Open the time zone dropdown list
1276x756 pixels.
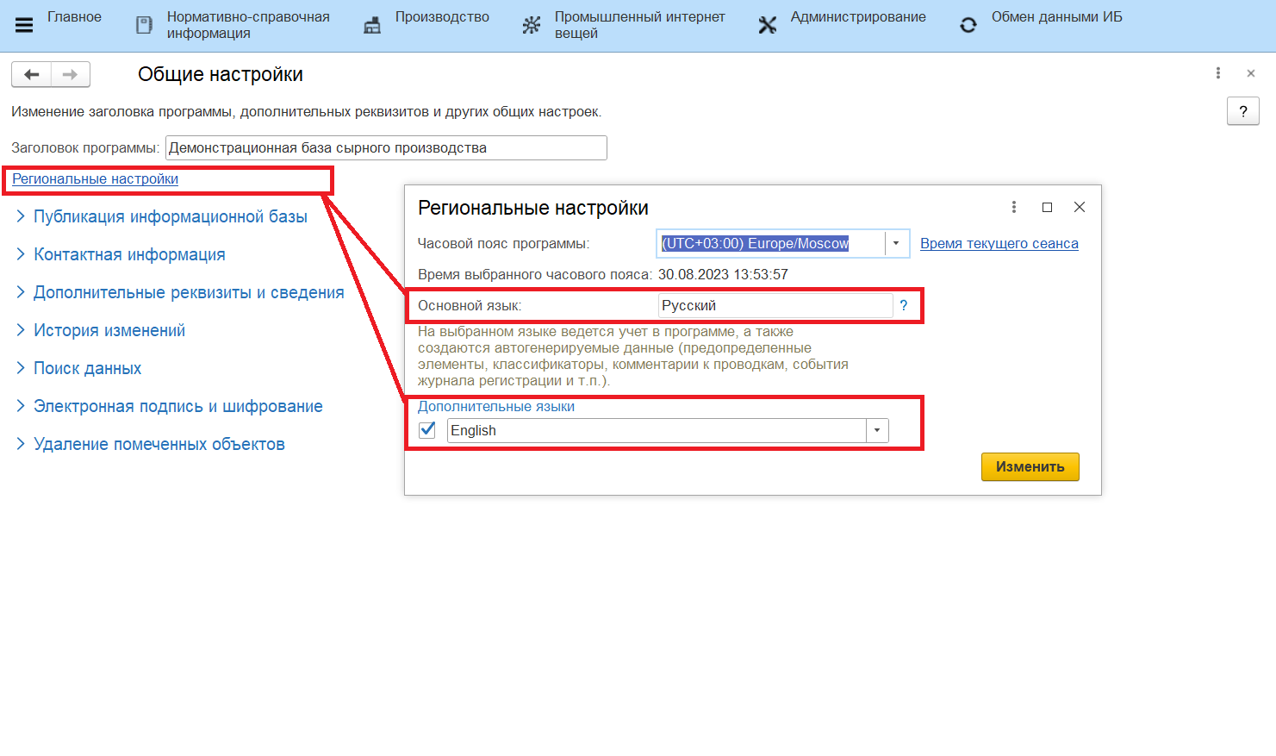point(896,244)
